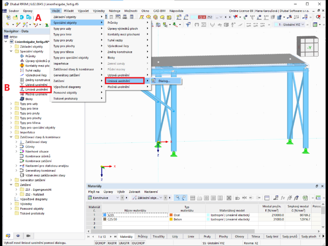Click the decimal places 0.00 icon

click(x=318, y=198)
